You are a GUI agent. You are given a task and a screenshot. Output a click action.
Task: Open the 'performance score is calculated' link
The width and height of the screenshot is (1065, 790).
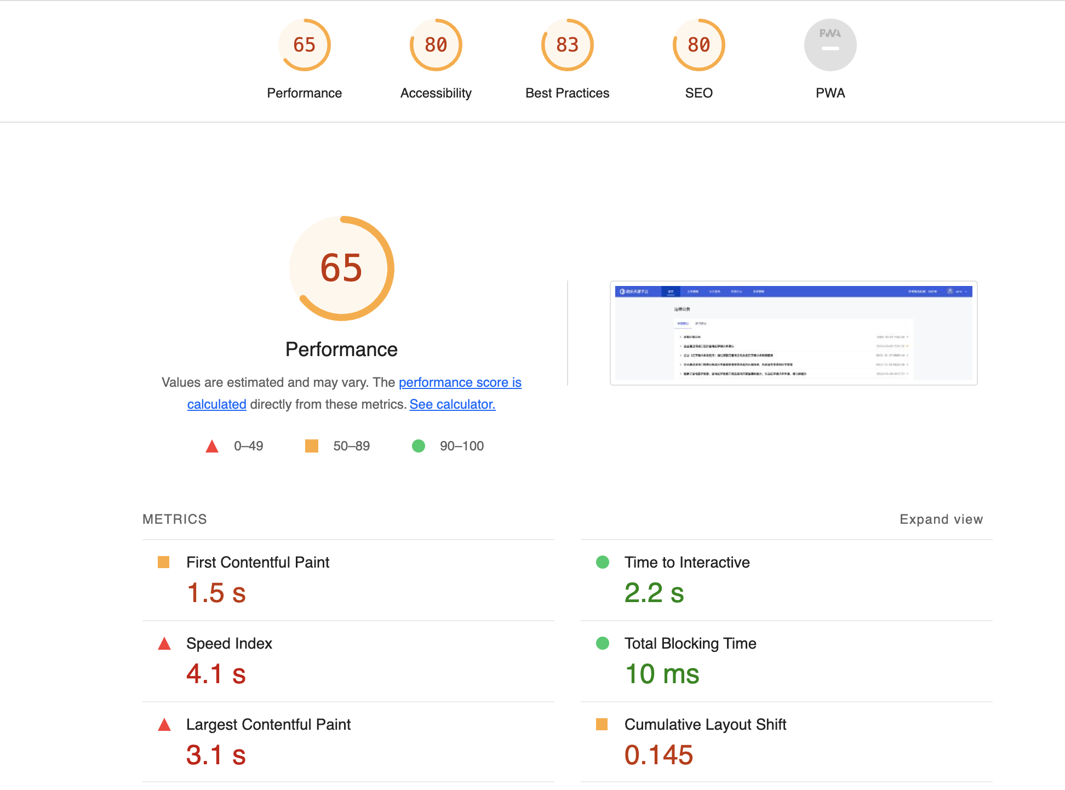460,382
